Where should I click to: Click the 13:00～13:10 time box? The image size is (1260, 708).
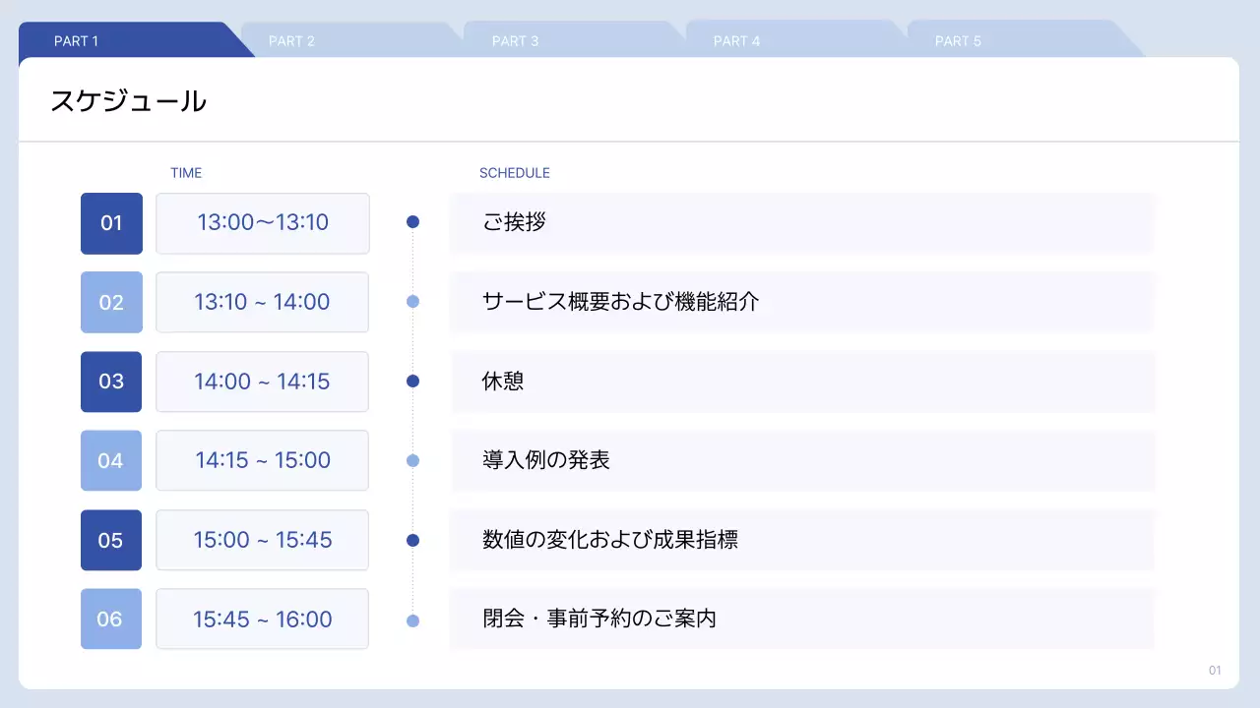263,223
